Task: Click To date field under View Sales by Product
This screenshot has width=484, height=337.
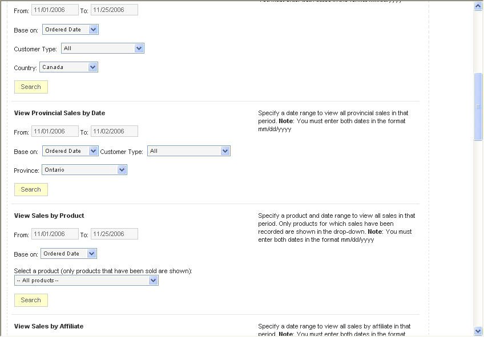Action: point(114,234)
